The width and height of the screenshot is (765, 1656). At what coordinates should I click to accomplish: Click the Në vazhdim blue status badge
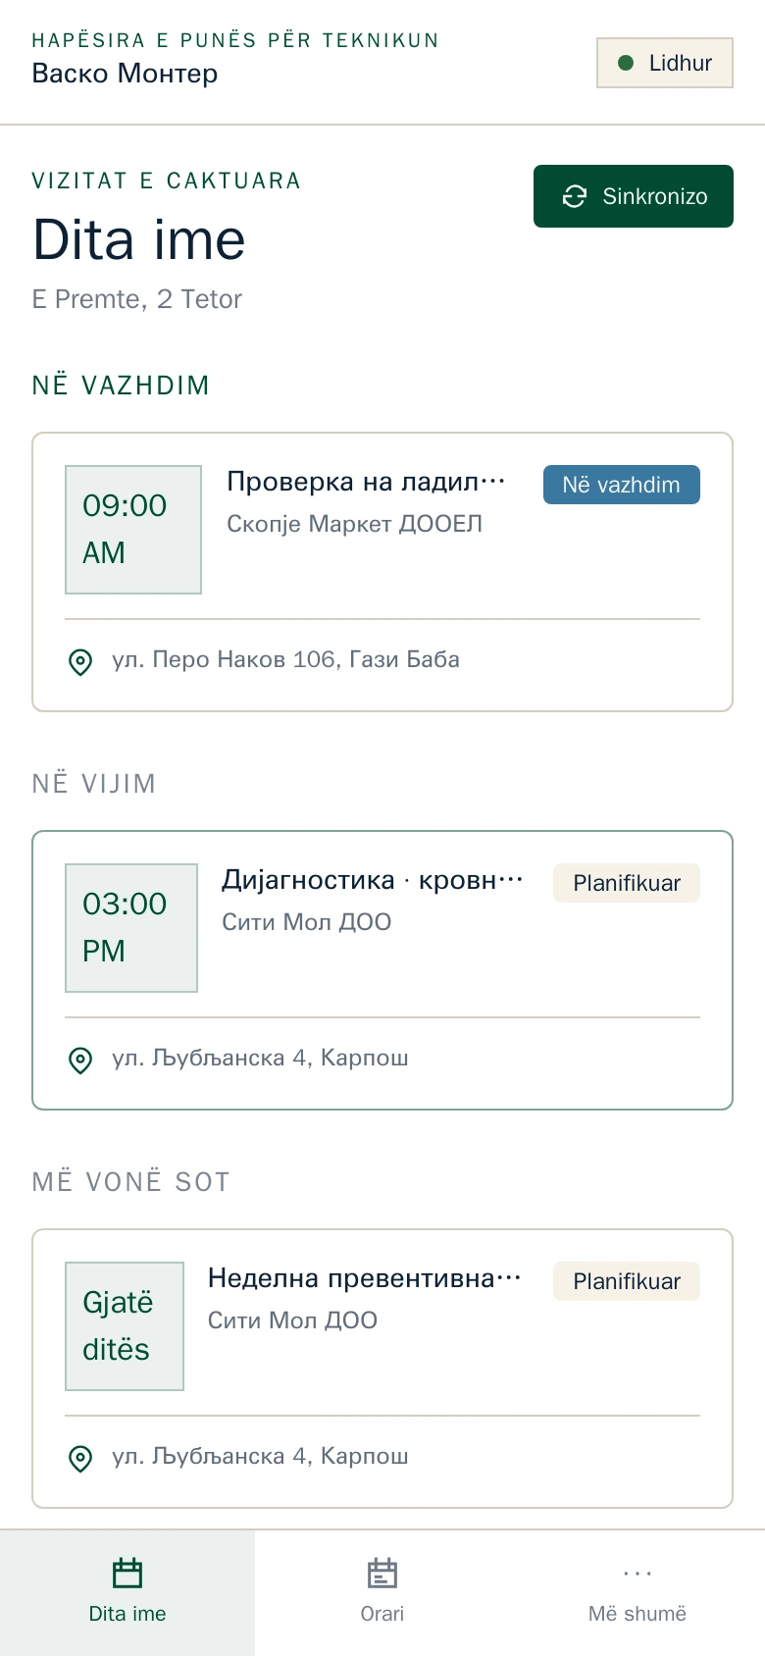[622, 485]
